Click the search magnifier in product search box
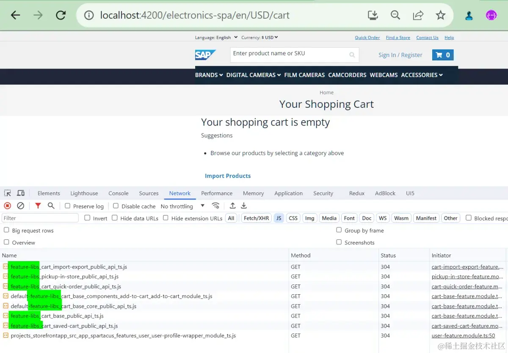Viewport: 508px width, 353px height. tap(352, 55)
